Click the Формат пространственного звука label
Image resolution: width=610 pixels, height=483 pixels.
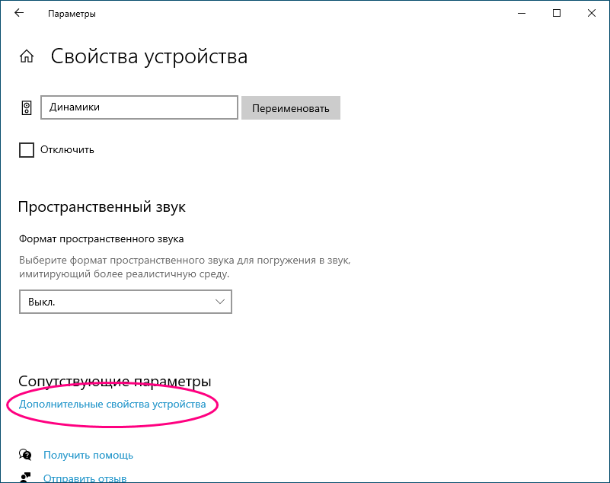pyautogui.click(x=101, y=239)
